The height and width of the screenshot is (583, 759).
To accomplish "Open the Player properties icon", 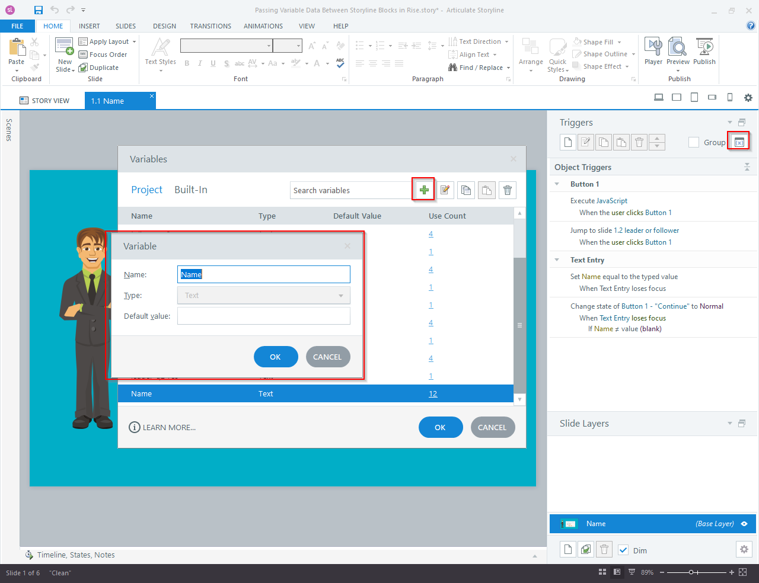I will [653, 47].
